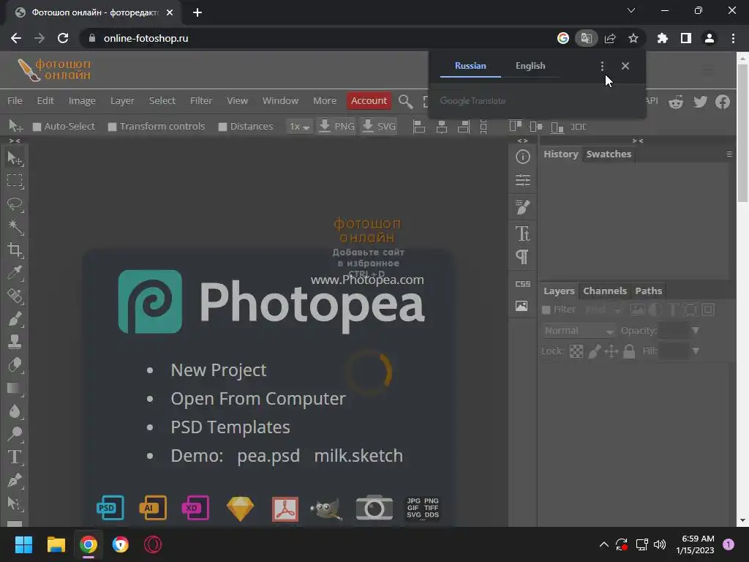Image resolution: width=749 pixels, height=562 pixels.
Task: Enable the Transform controls checkbox
Action: (x=112, y=127)
